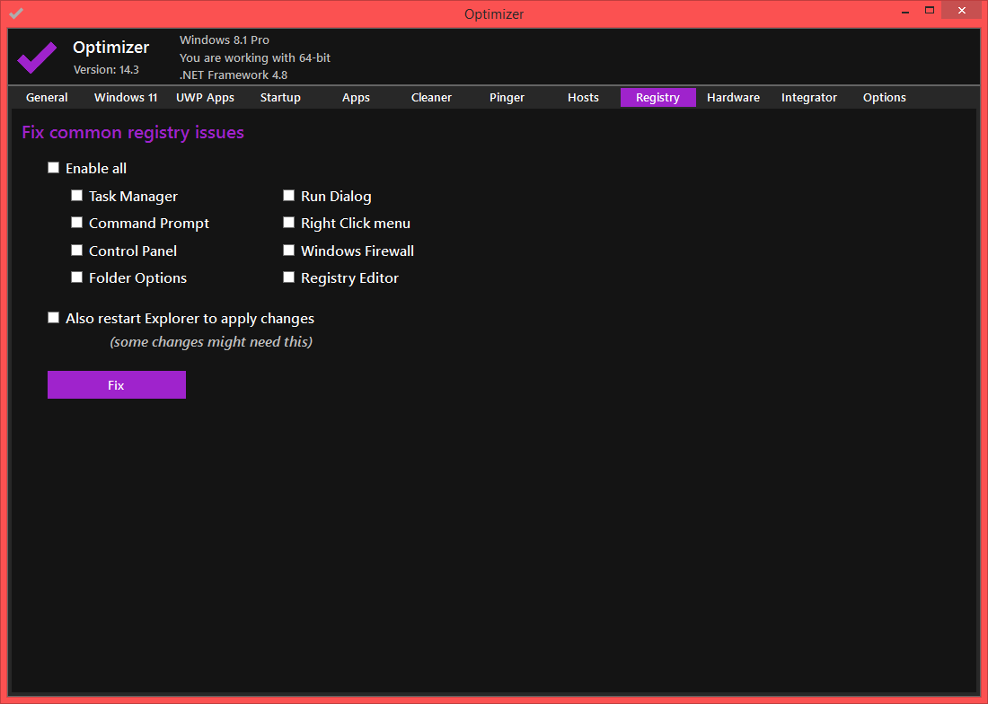Tick the Enable all checkbox
This screenshot has height=704, width=988.
(54, 168)
